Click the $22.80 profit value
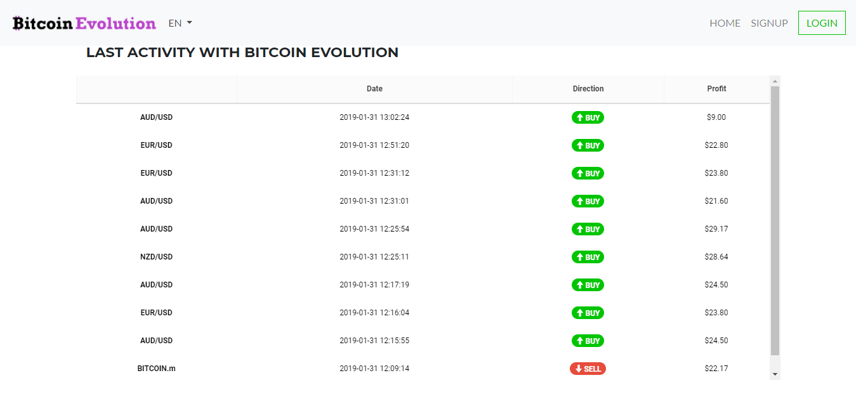856x406 pixels. coord(716,145)
